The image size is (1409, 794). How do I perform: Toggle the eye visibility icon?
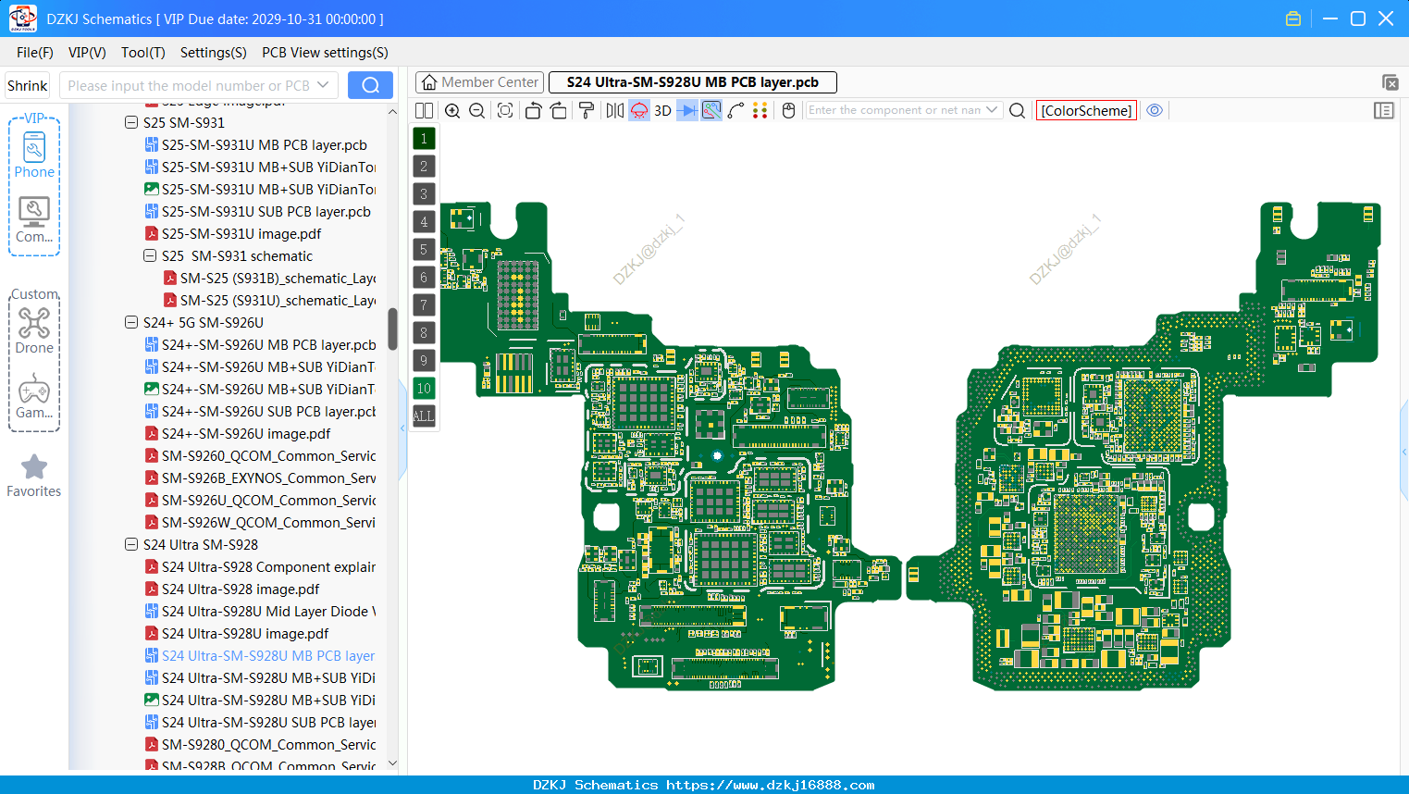[x=1155, y=110]
